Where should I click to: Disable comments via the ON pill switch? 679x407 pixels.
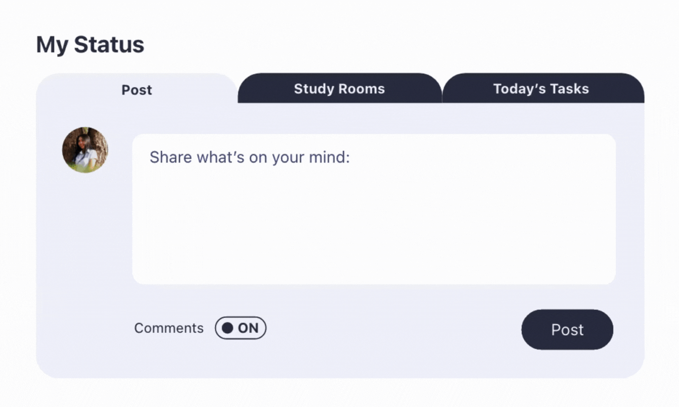pos(241,328)
